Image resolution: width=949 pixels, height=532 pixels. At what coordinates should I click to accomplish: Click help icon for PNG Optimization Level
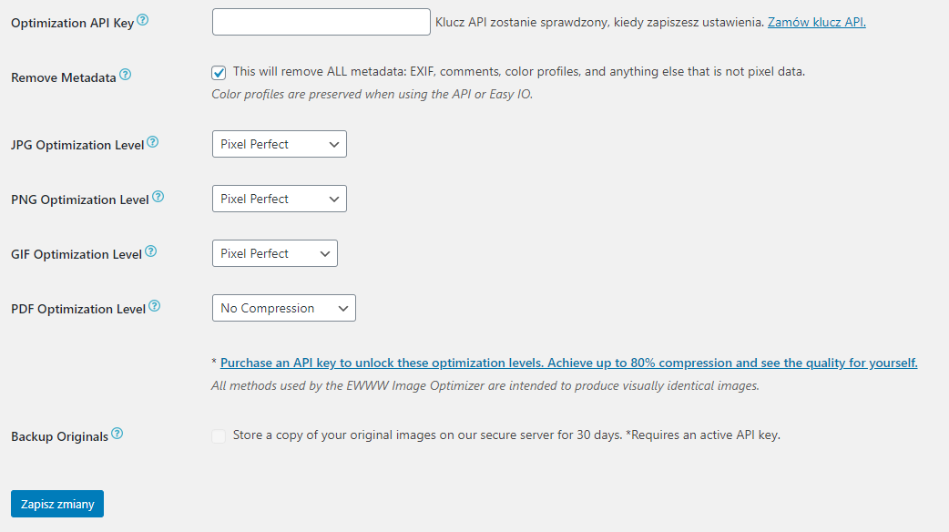tap(158, 198)
